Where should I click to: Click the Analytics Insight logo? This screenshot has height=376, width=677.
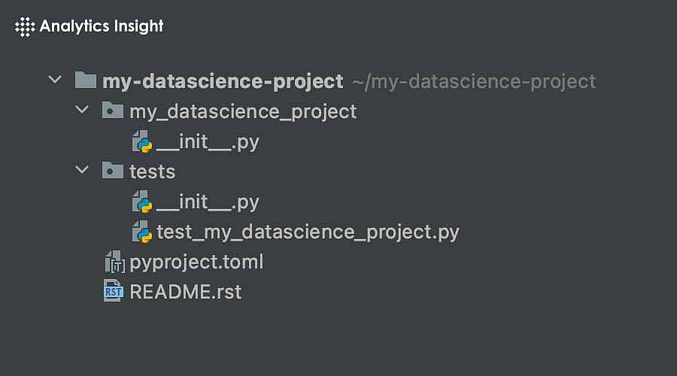pos(90,27)
